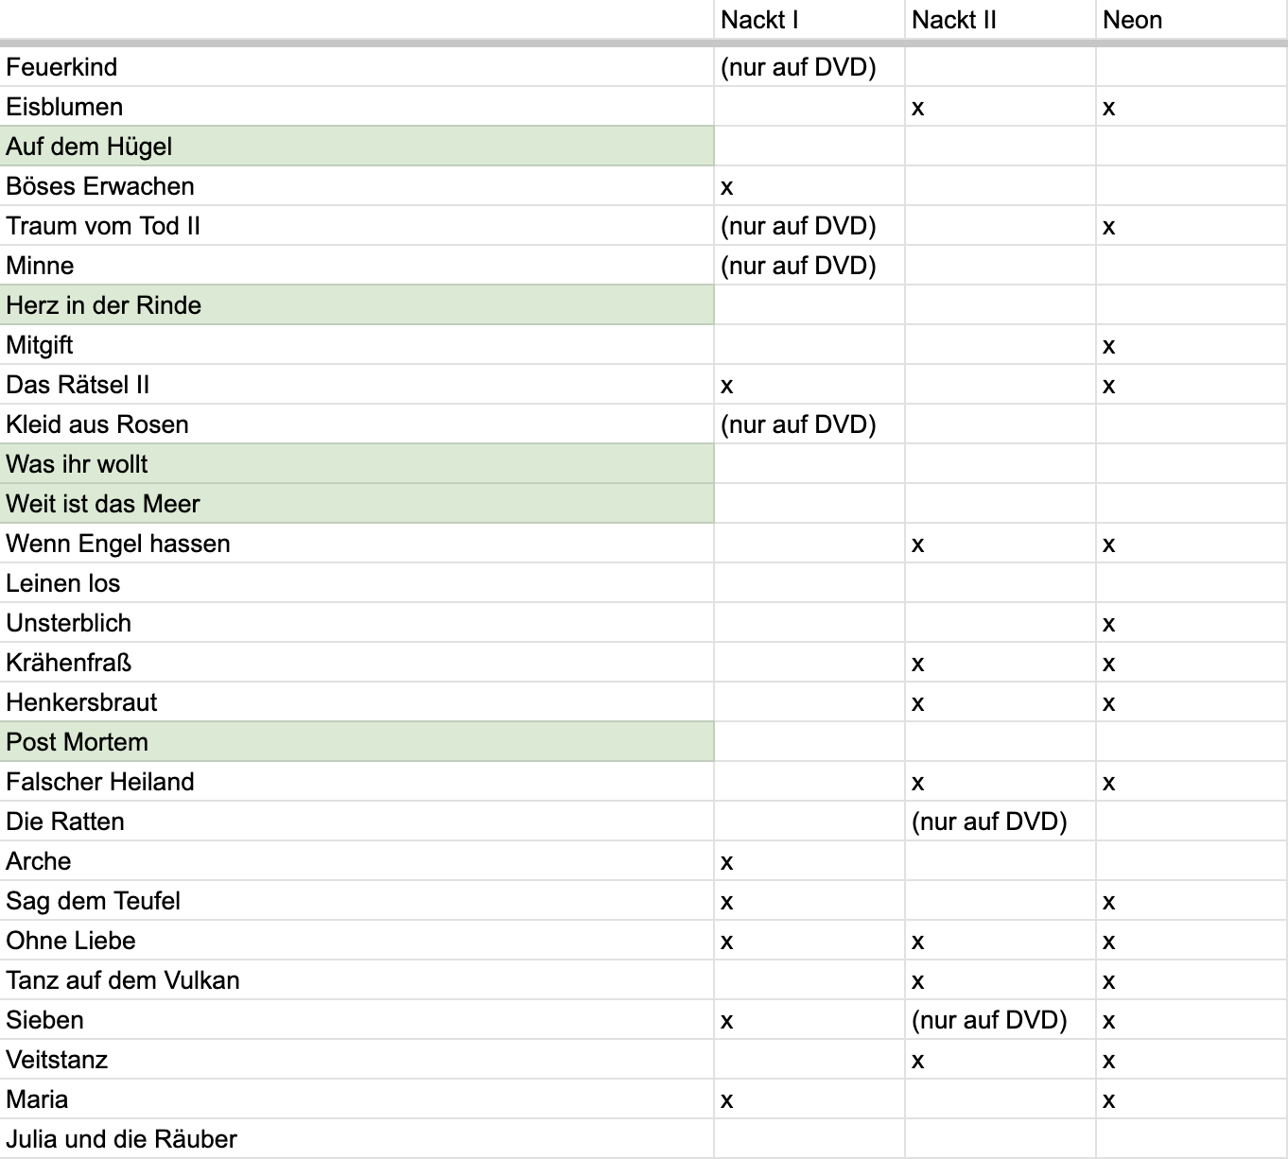Select the Neon x in the Maria row
The height and width of the screenshot is (1159, 1288).
click(x=1108, y=1100)
